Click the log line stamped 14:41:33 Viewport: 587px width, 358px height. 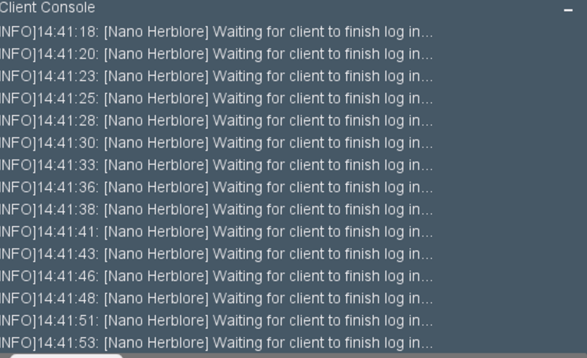pos(217,166)
